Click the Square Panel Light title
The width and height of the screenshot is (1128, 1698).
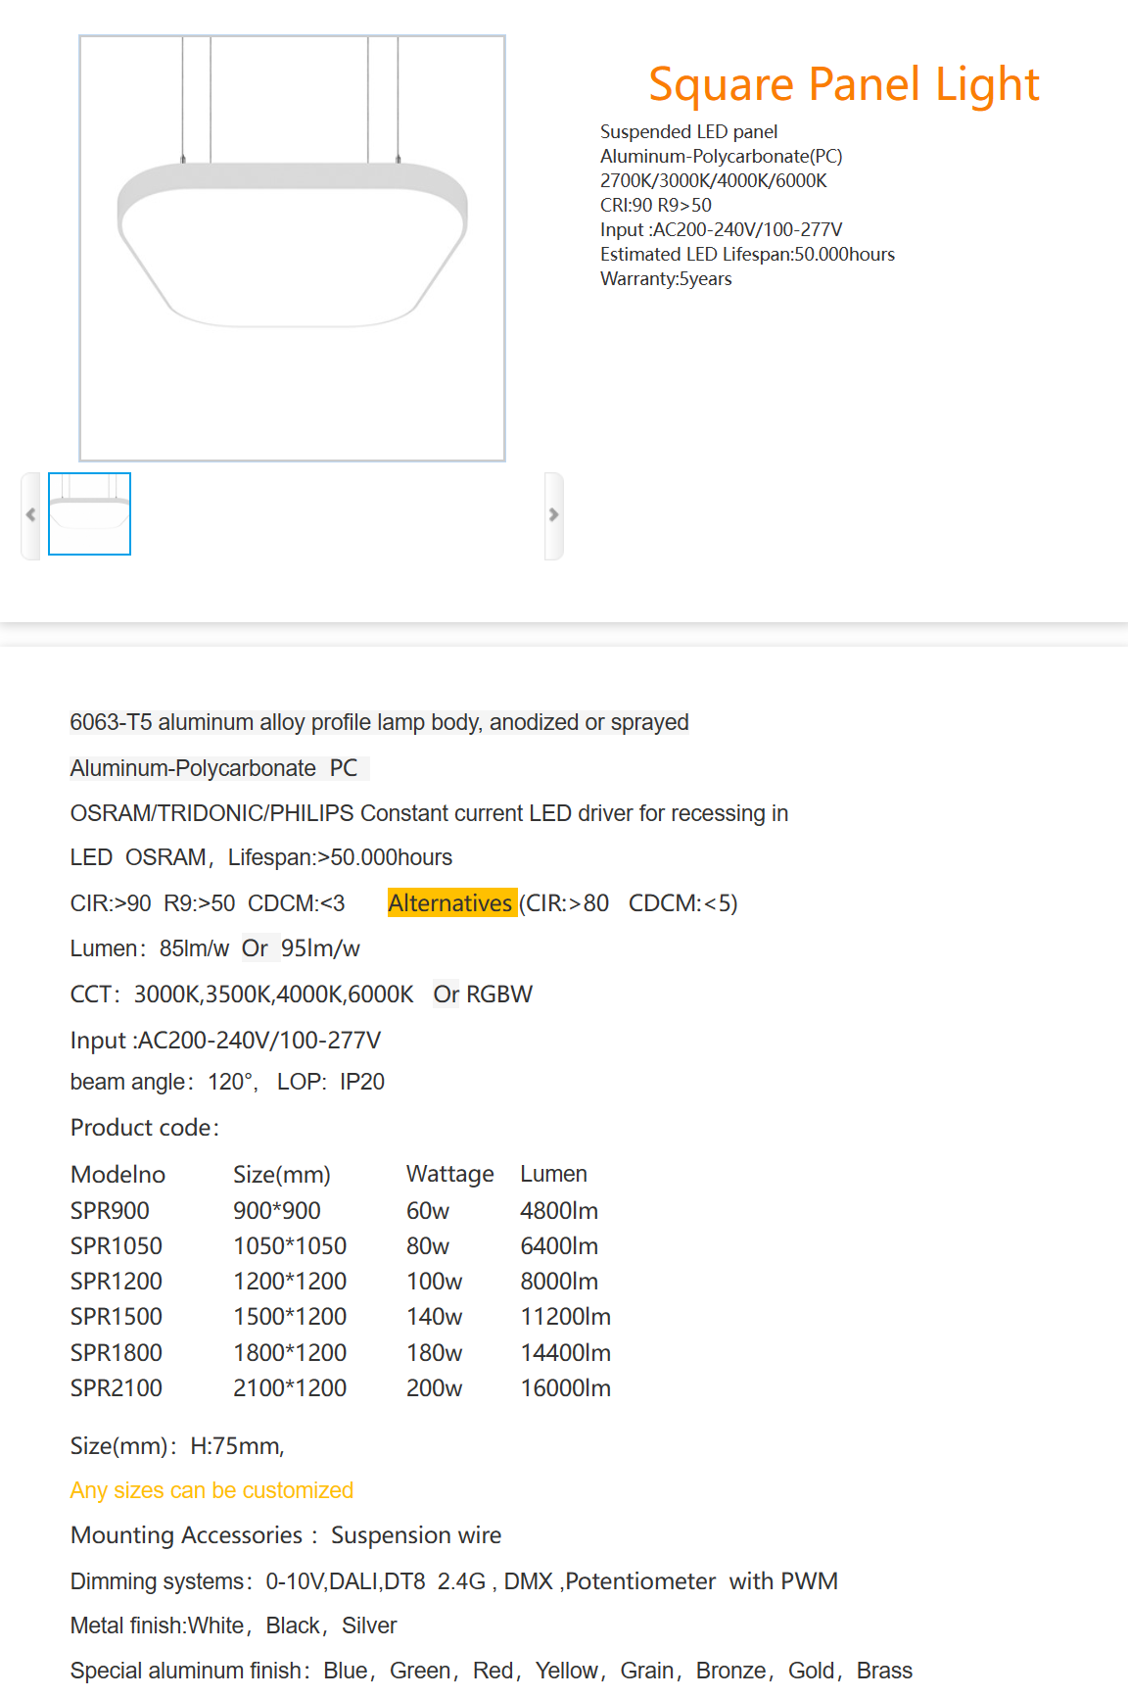pyautogui.click(x=844, y=84)
